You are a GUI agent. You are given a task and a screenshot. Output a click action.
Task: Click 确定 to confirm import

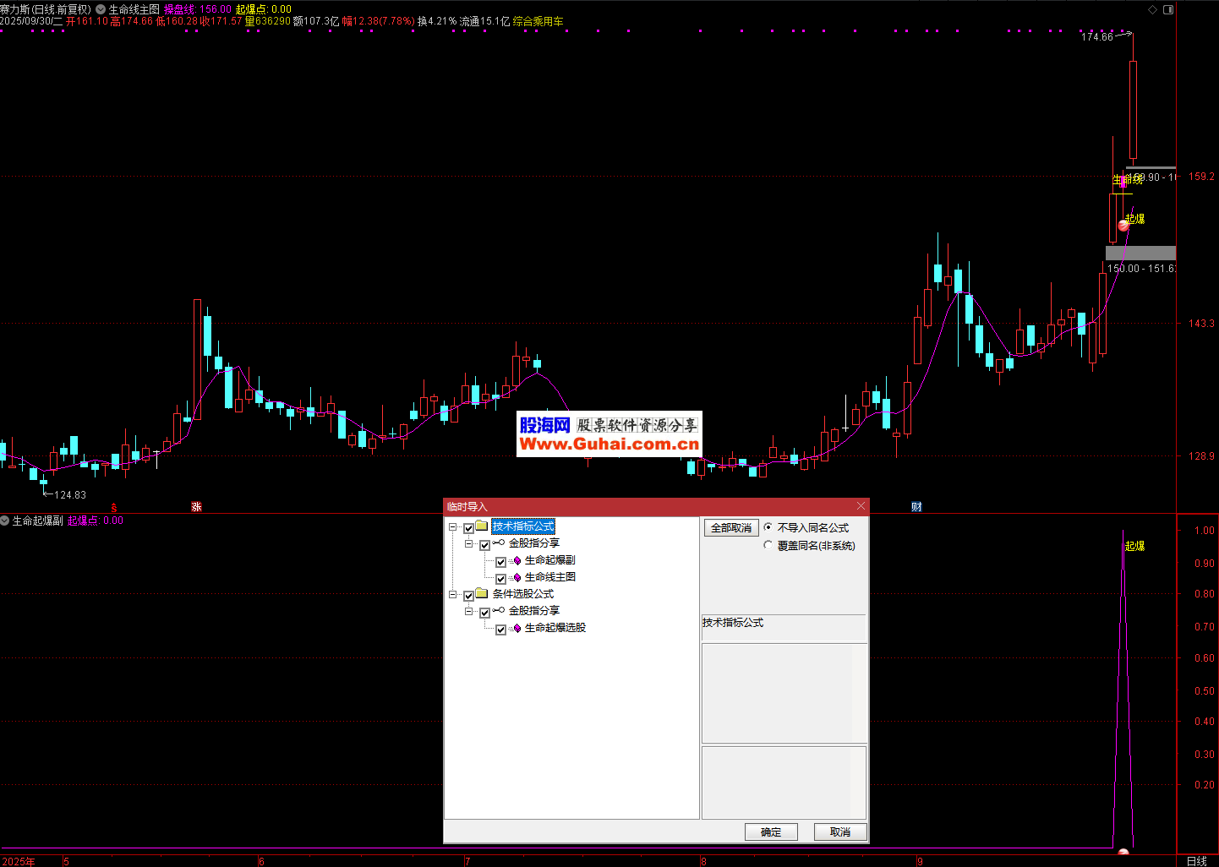771,832
